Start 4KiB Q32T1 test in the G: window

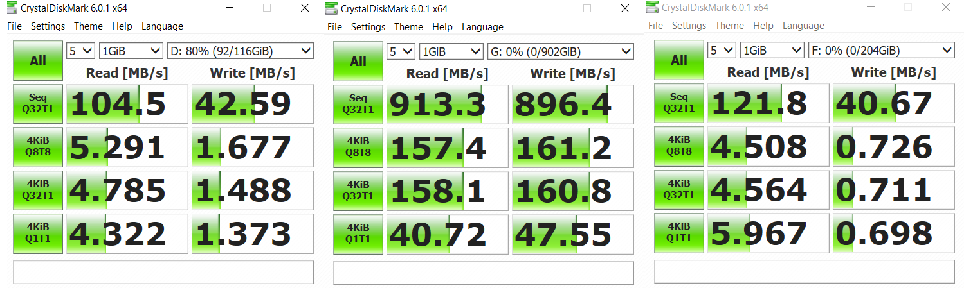(x=358, y=191)
